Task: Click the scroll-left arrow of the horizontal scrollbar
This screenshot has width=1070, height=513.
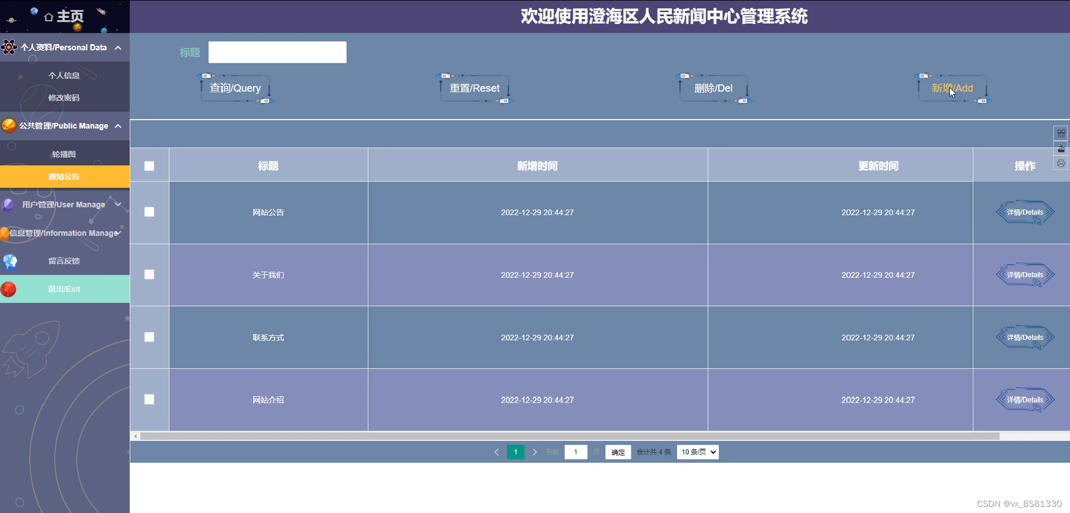Action: click(135, 436)
